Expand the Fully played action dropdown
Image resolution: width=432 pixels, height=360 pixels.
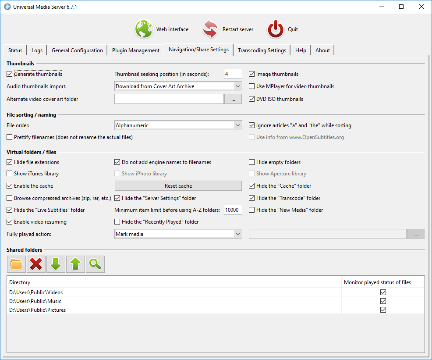(x=178, y=234)
